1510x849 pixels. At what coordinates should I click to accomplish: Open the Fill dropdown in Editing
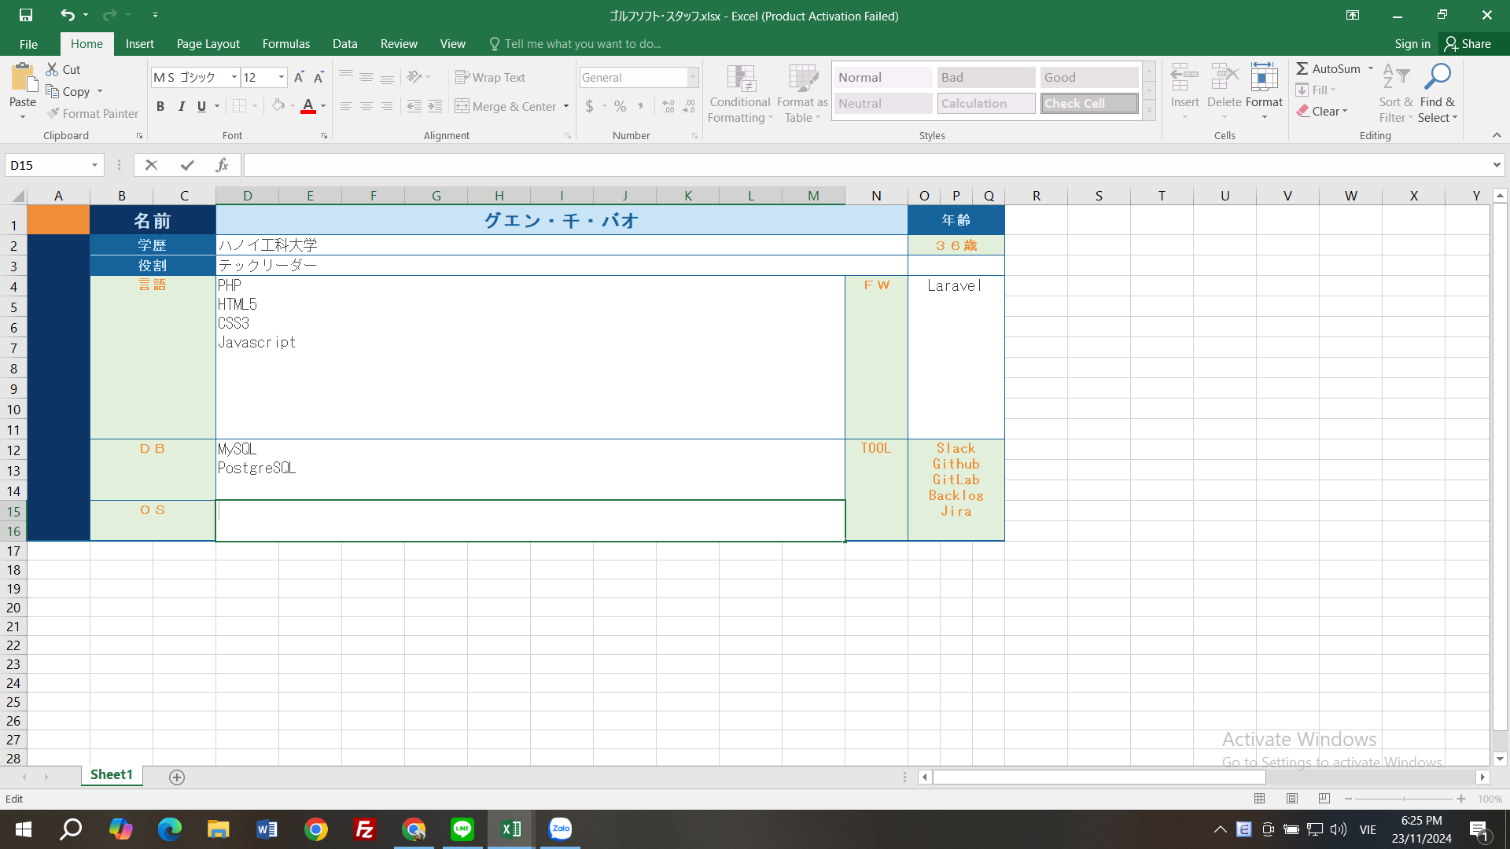pos(1317,90)
